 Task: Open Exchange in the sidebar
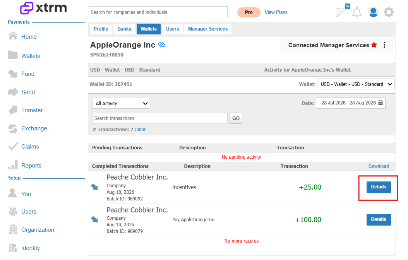(x=34, y=128)
